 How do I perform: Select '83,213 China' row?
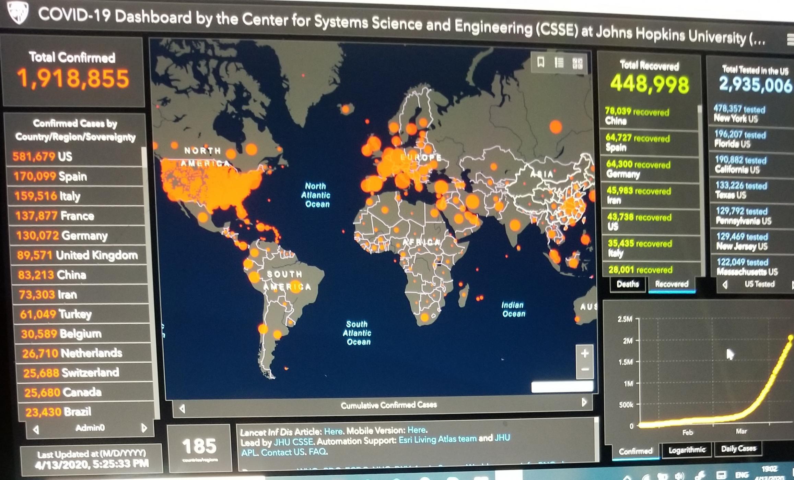coord(80,275)
